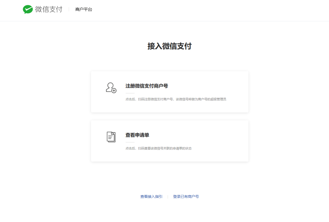Click the view application status card
Image resolution: width=329 pixels, height=222 pixels.
[170, 141]
